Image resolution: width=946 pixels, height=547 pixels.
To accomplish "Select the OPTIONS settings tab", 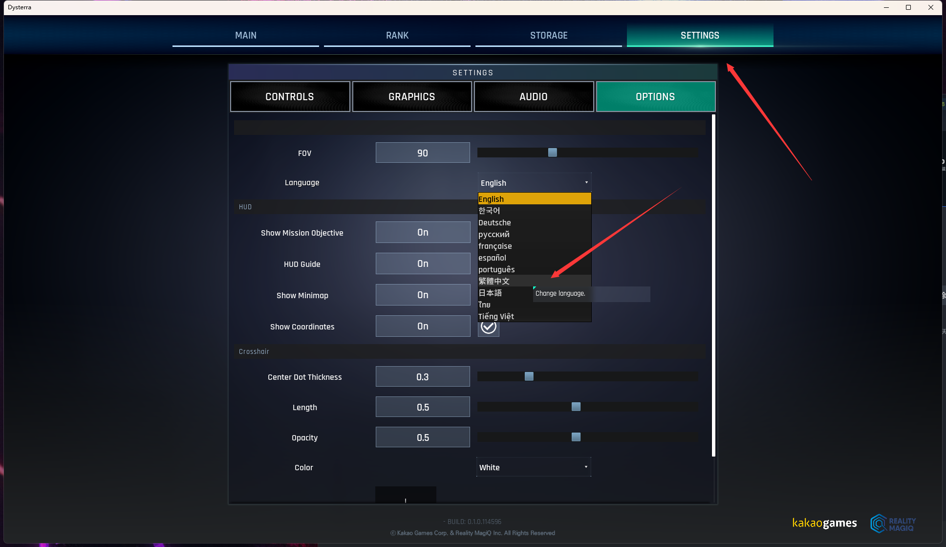I will [656, 97].
